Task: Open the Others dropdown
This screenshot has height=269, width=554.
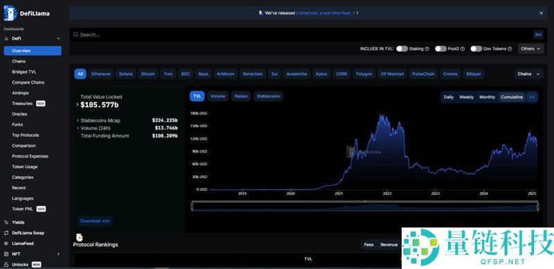Action: (530, 48)
